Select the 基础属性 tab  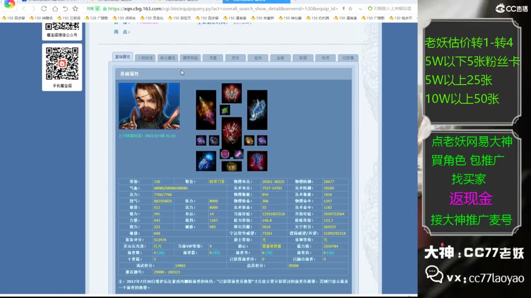coord(122,57)
